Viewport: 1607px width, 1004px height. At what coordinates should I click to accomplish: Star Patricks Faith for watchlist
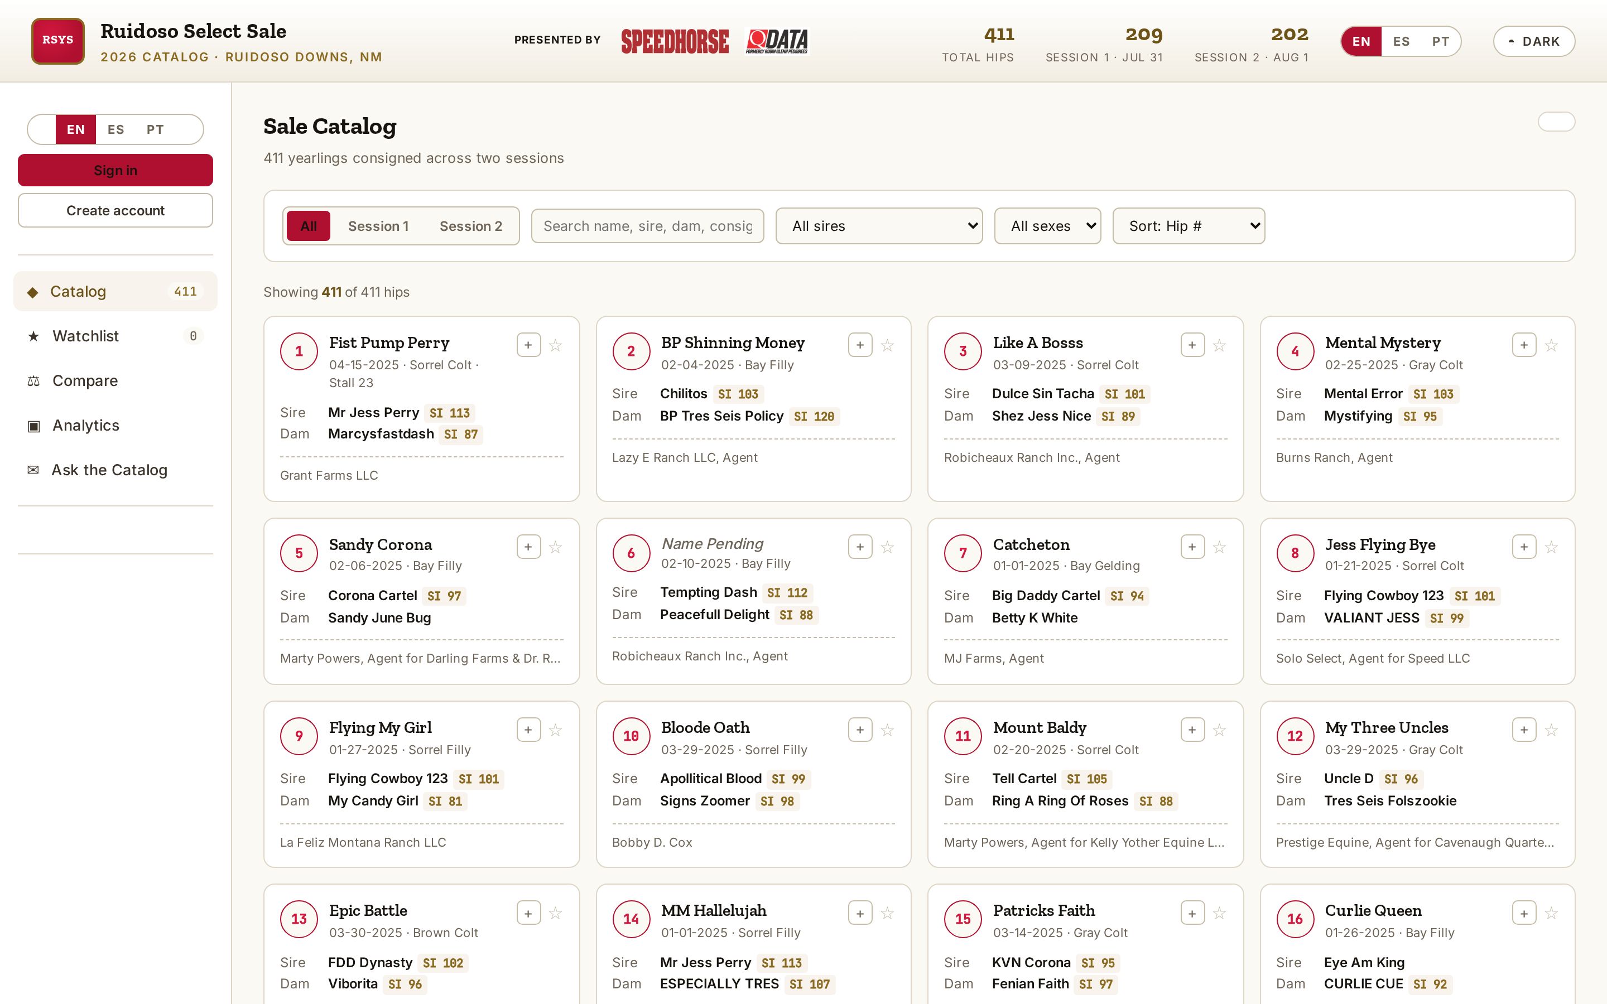point(1219,913)
